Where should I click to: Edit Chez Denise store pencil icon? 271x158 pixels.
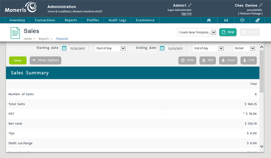(x=261, y=5)
